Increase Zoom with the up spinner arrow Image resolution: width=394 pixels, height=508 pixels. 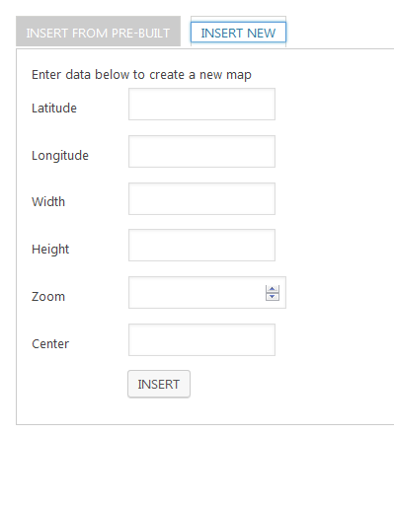click(273, 289)
